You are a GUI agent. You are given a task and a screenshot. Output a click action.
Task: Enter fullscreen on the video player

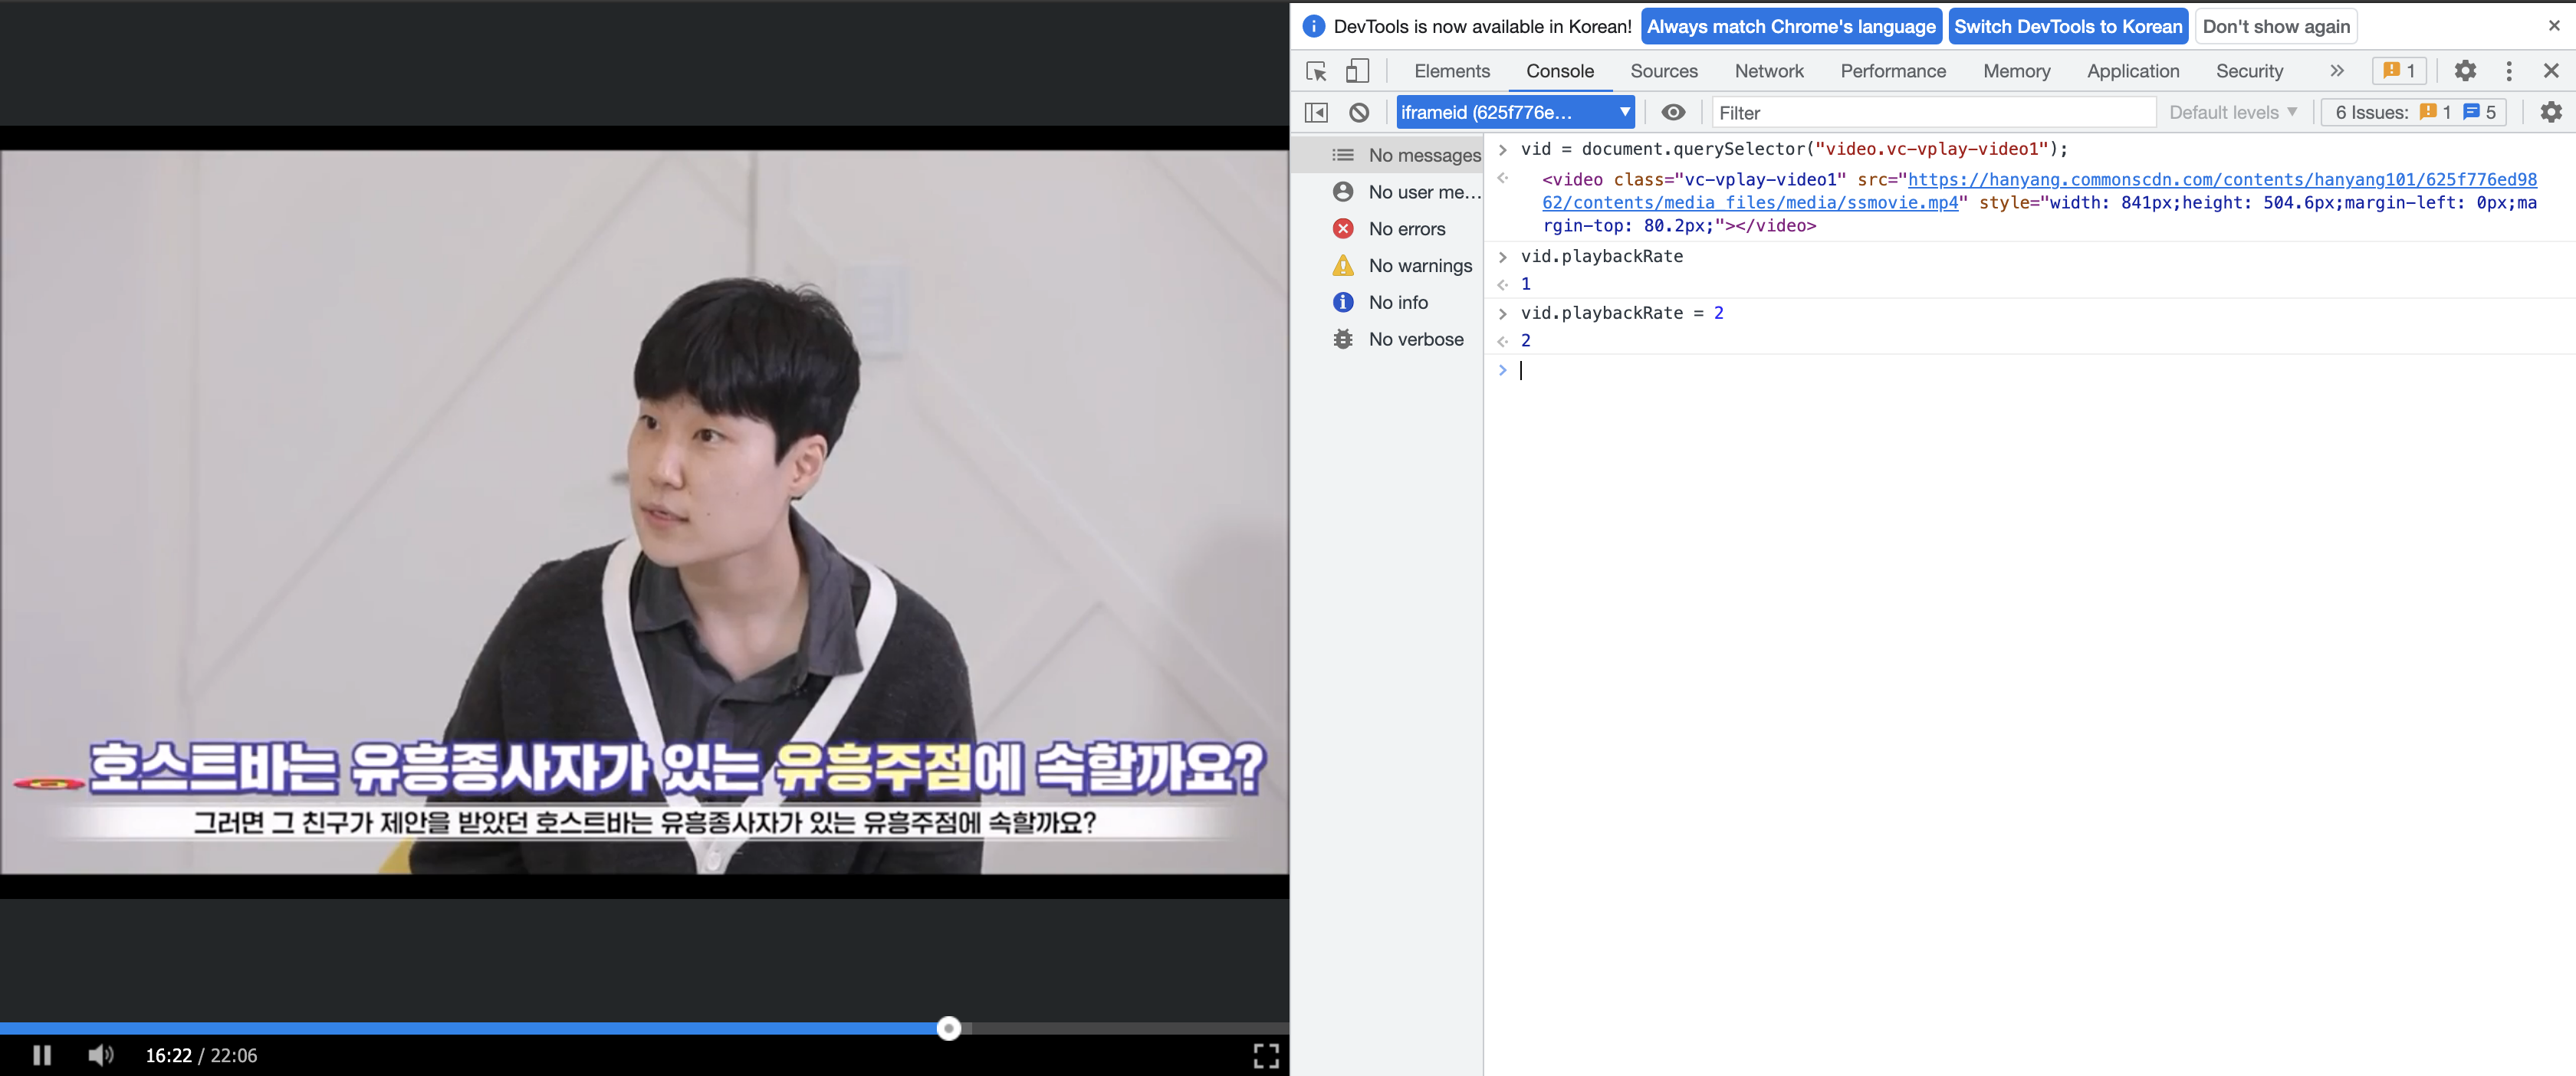pos(1266,1055)
